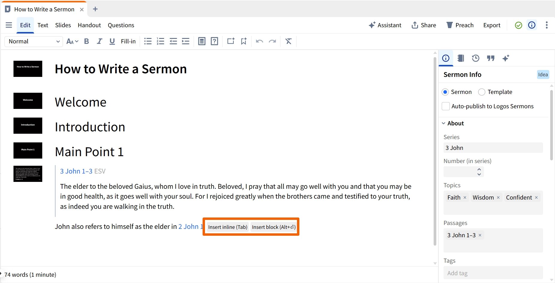Open the sparkle assistant sidebar panel

pos(506,58)
